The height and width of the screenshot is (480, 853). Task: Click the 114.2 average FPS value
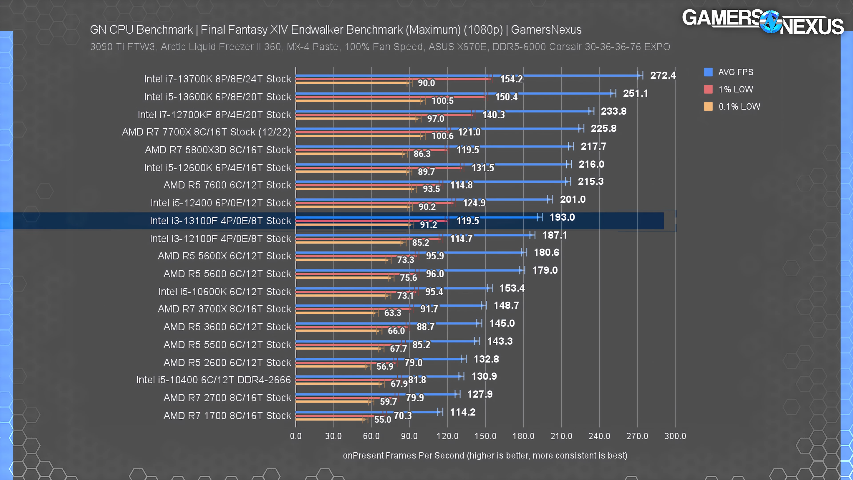click(463, 413)
